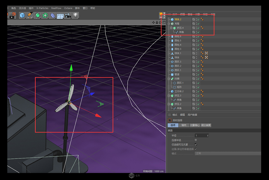
Task: Click the 半径 value input field
Action: (200, 135)
